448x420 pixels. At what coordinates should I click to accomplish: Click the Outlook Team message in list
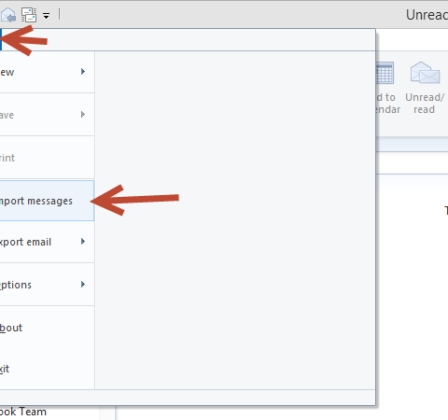tap(23, 412)
